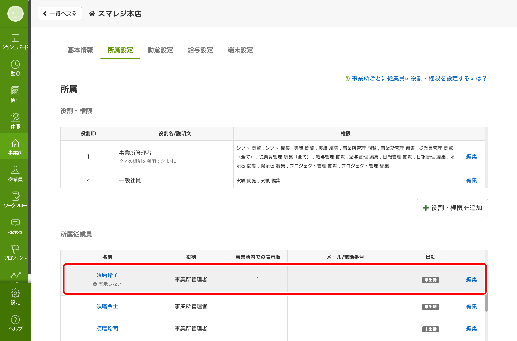Switch to the 基本情報 tab

pyautogui.click(x=80, y=50)
